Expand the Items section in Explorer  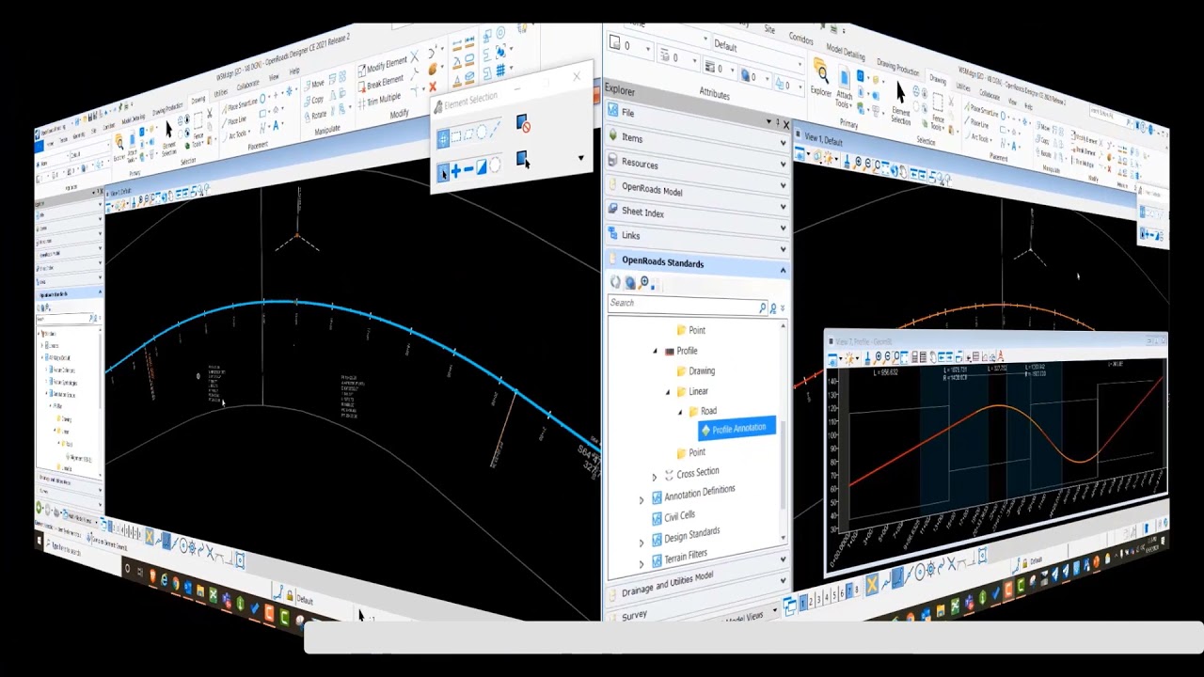[x=696, y=139]
